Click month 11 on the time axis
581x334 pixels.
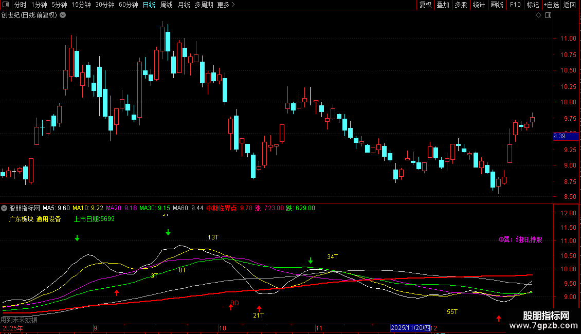tap(319, 328)
